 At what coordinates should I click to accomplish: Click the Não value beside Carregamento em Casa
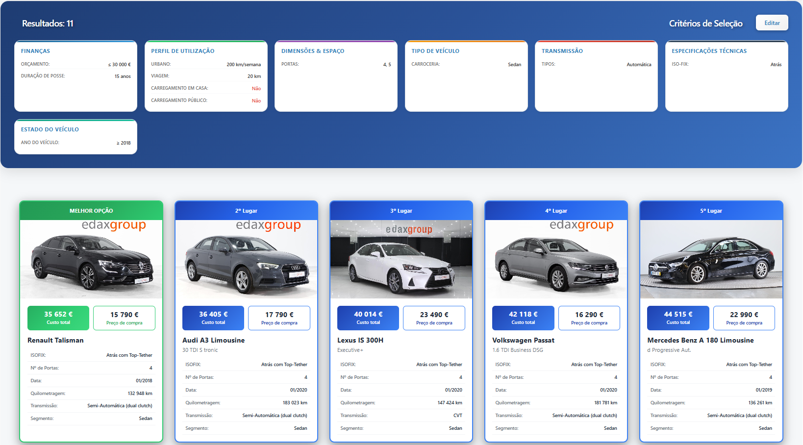pos(256,88)
